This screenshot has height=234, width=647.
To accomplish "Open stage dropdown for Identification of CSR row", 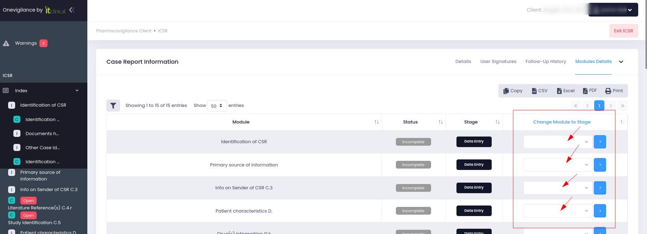I will pyautogui.click(x=558, y=142).
